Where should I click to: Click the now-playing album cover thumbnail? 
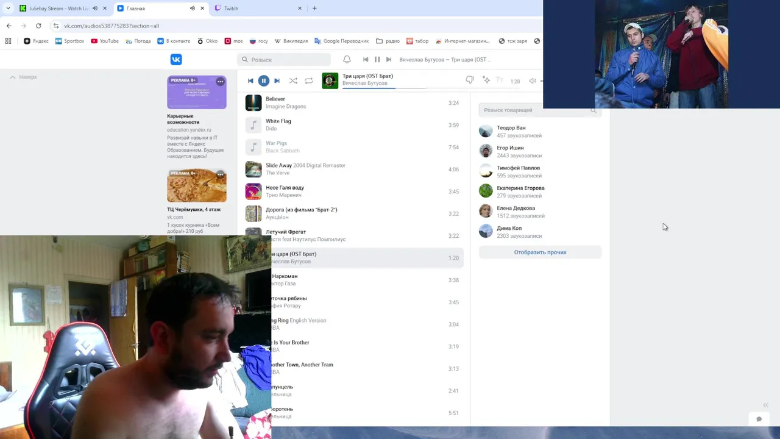330,80
